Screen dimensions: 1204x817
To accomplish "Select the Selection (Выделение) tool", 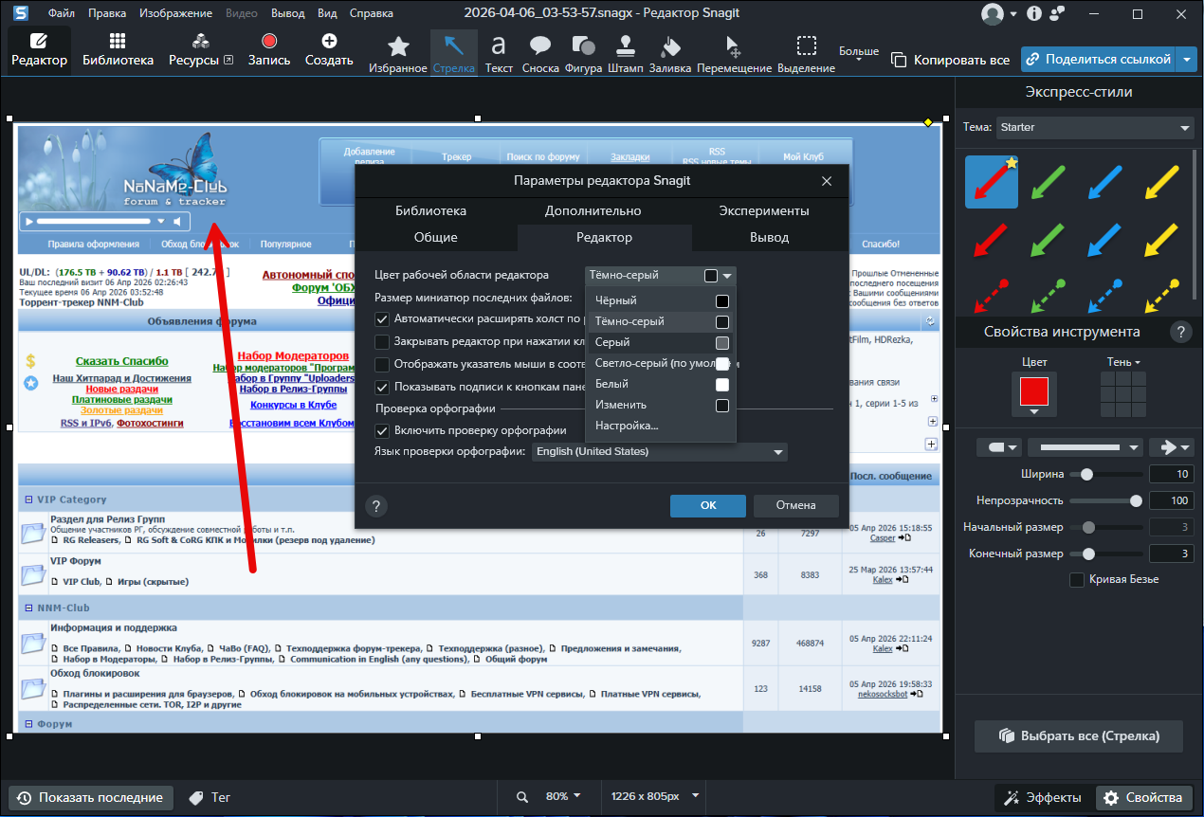I will point(806,52).
